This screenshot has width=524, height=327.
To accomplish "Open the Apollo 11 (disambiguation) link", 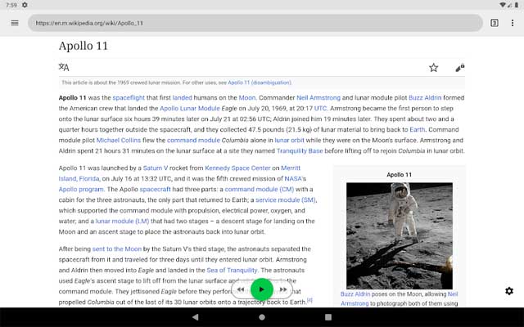I will pos(259,83).
